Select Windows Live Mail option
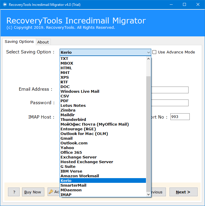205x206 pixels. click(103, 92)
